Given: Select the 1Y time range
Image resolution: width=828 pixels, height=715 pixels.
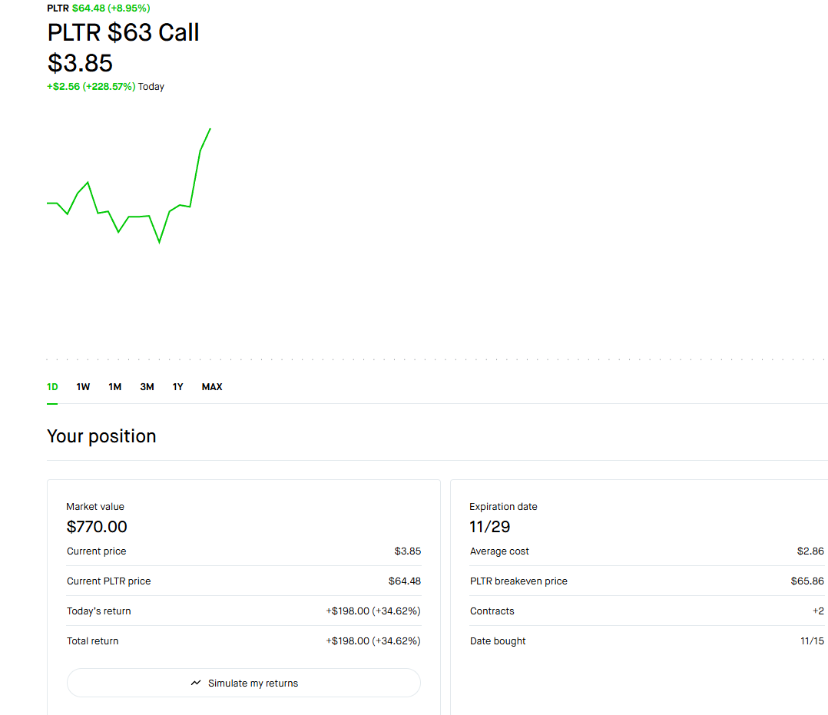Looking at the screenshot, I should pos(177,386).
